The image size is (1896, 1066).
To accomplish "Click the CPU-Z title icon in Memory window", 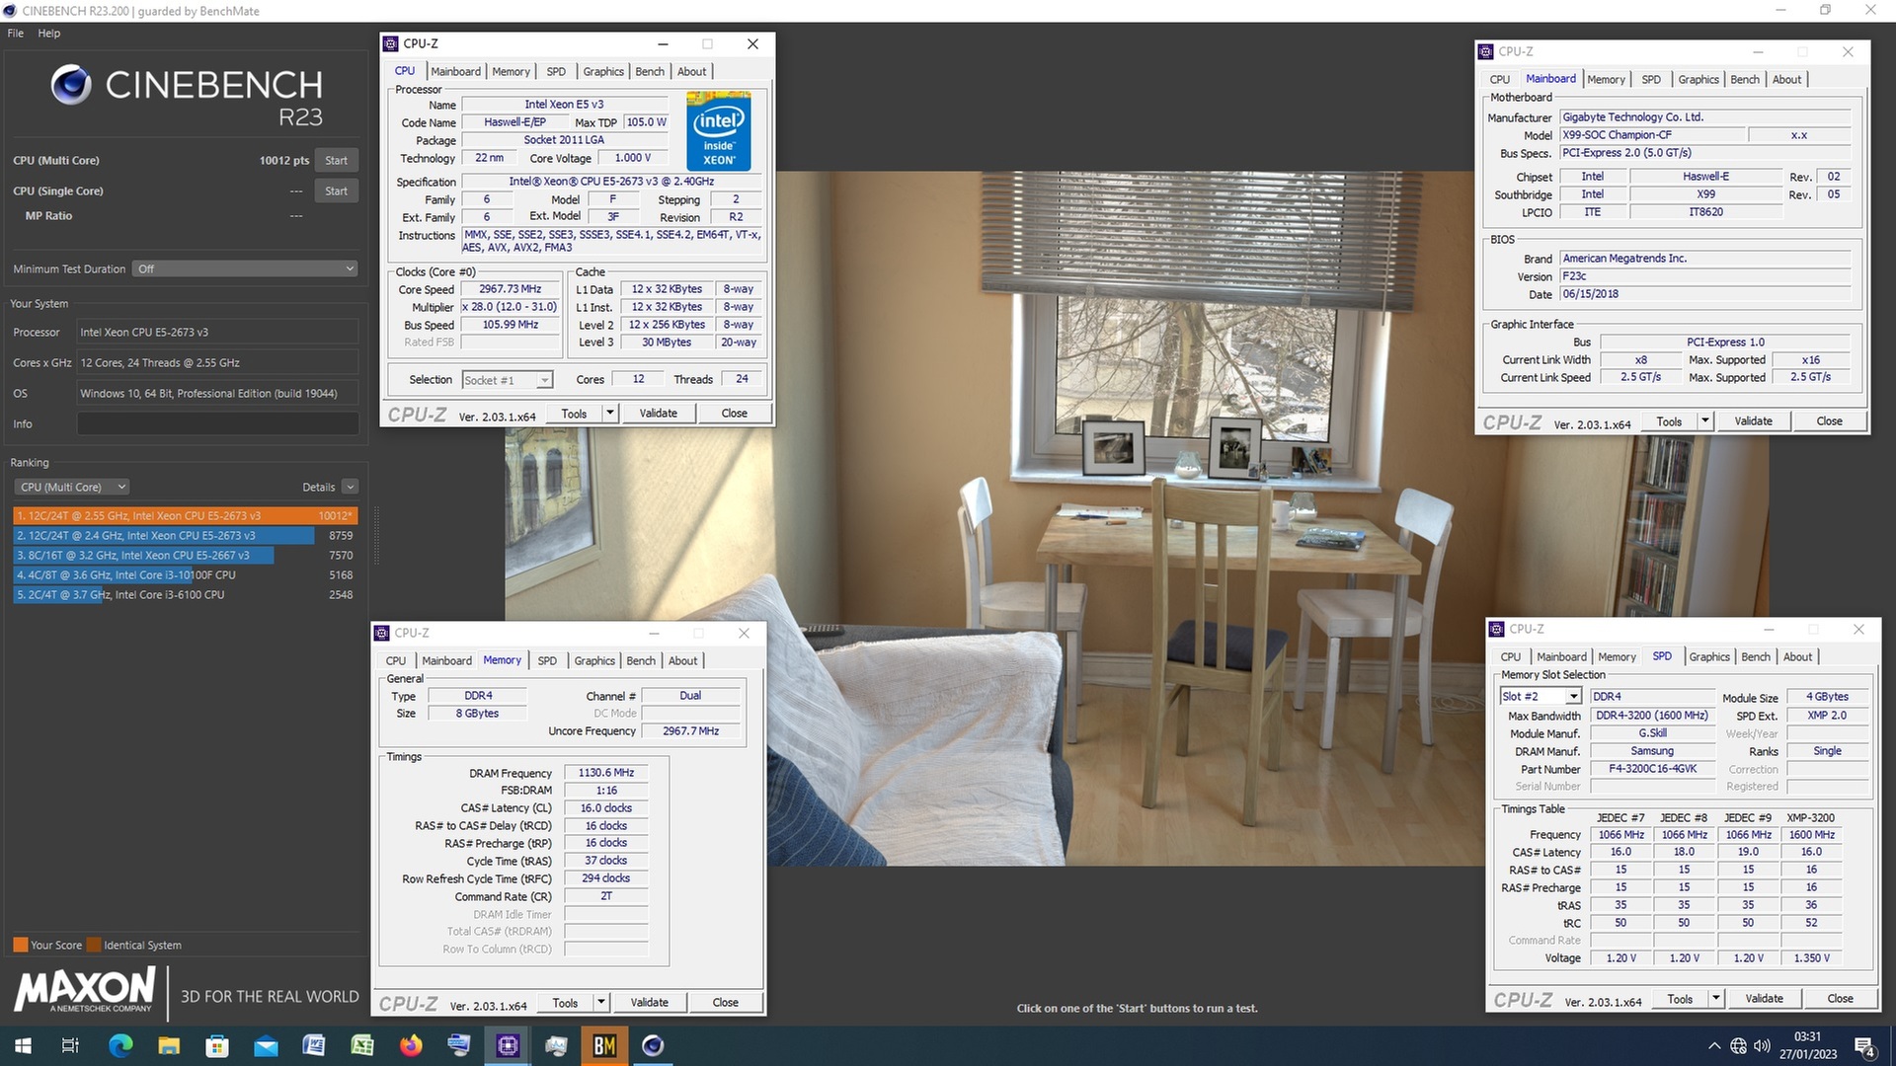I will (381, 633).
